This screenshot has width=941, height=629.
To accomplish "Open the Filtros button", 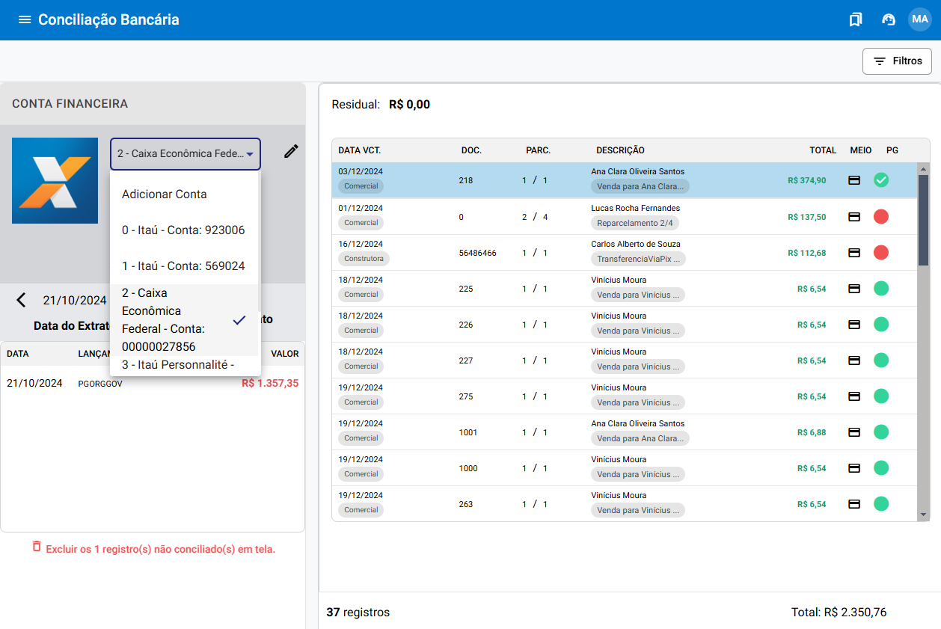I will click(897, 61).
